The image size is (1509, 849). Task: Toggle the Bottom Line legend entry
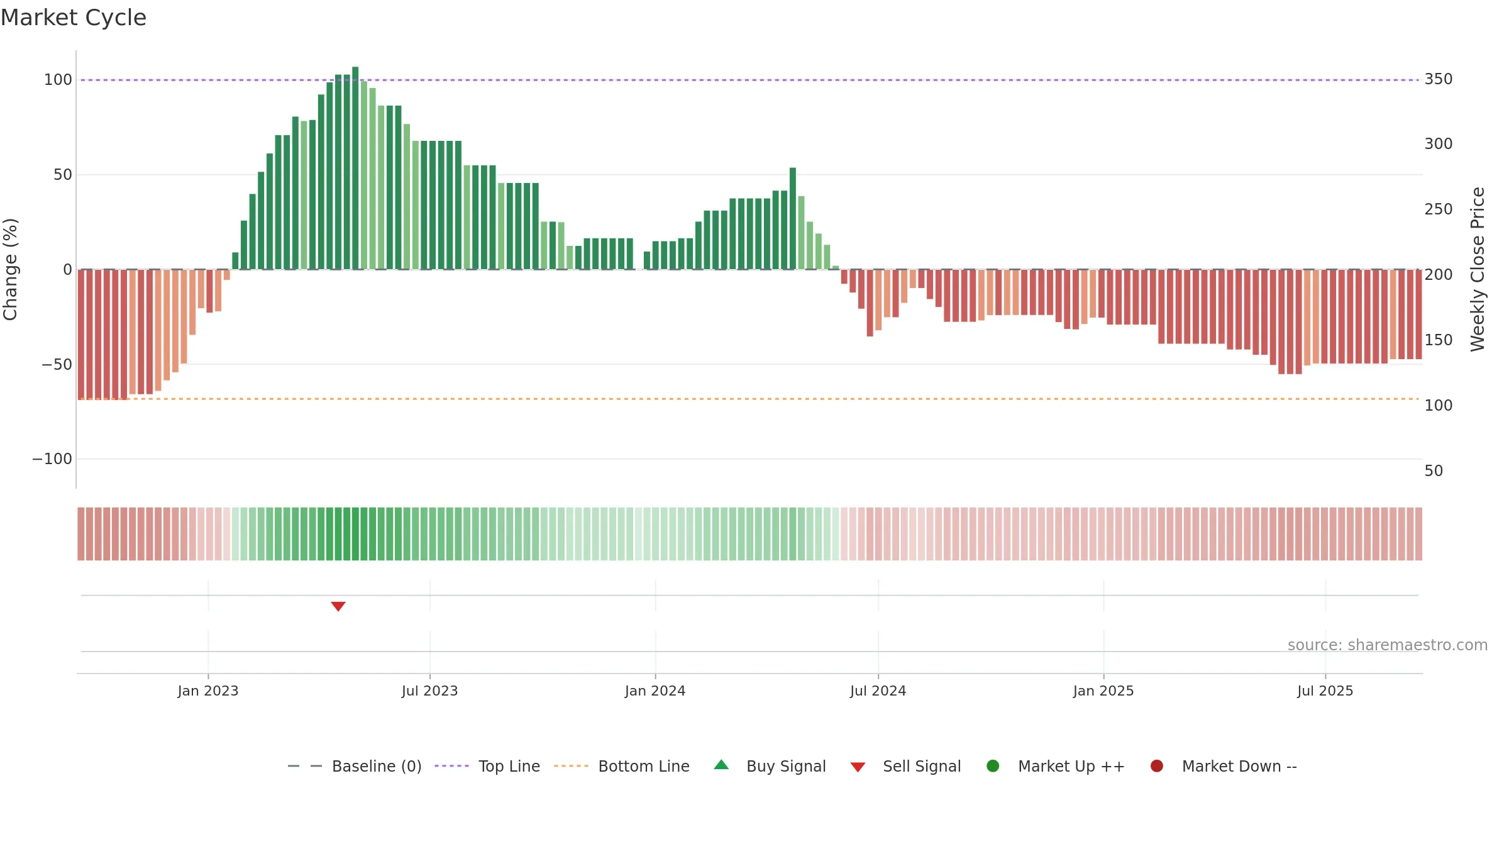[622, 766]
